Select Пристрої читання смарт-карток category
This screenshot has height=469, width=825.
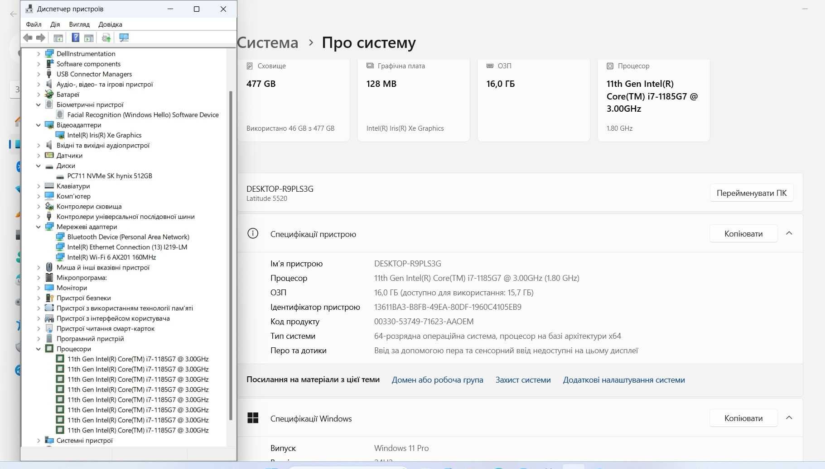(105, 329)
